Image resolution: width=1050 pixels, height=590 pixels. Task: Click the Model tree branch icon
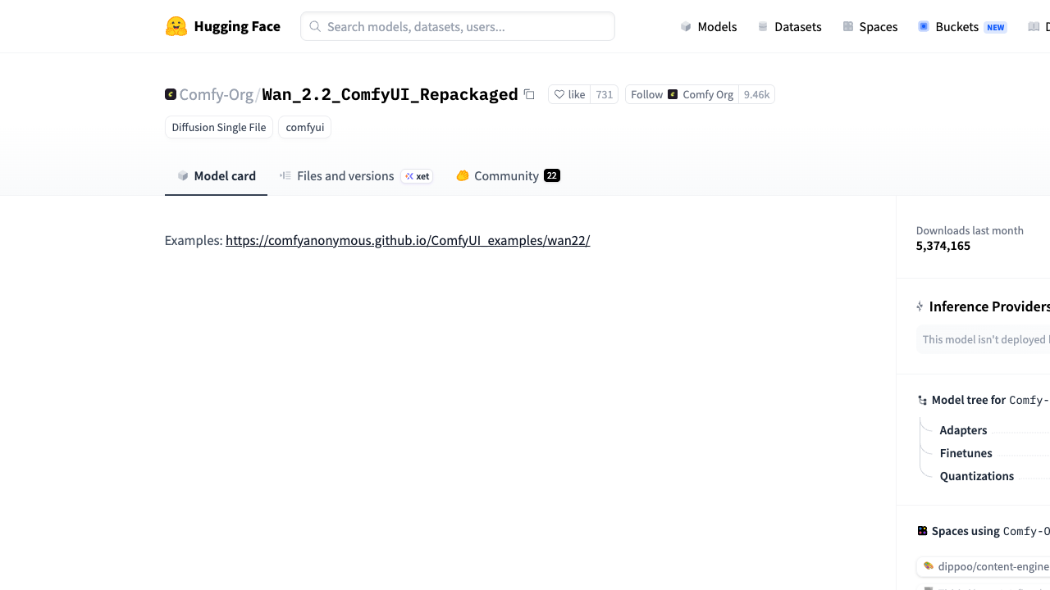922,400
